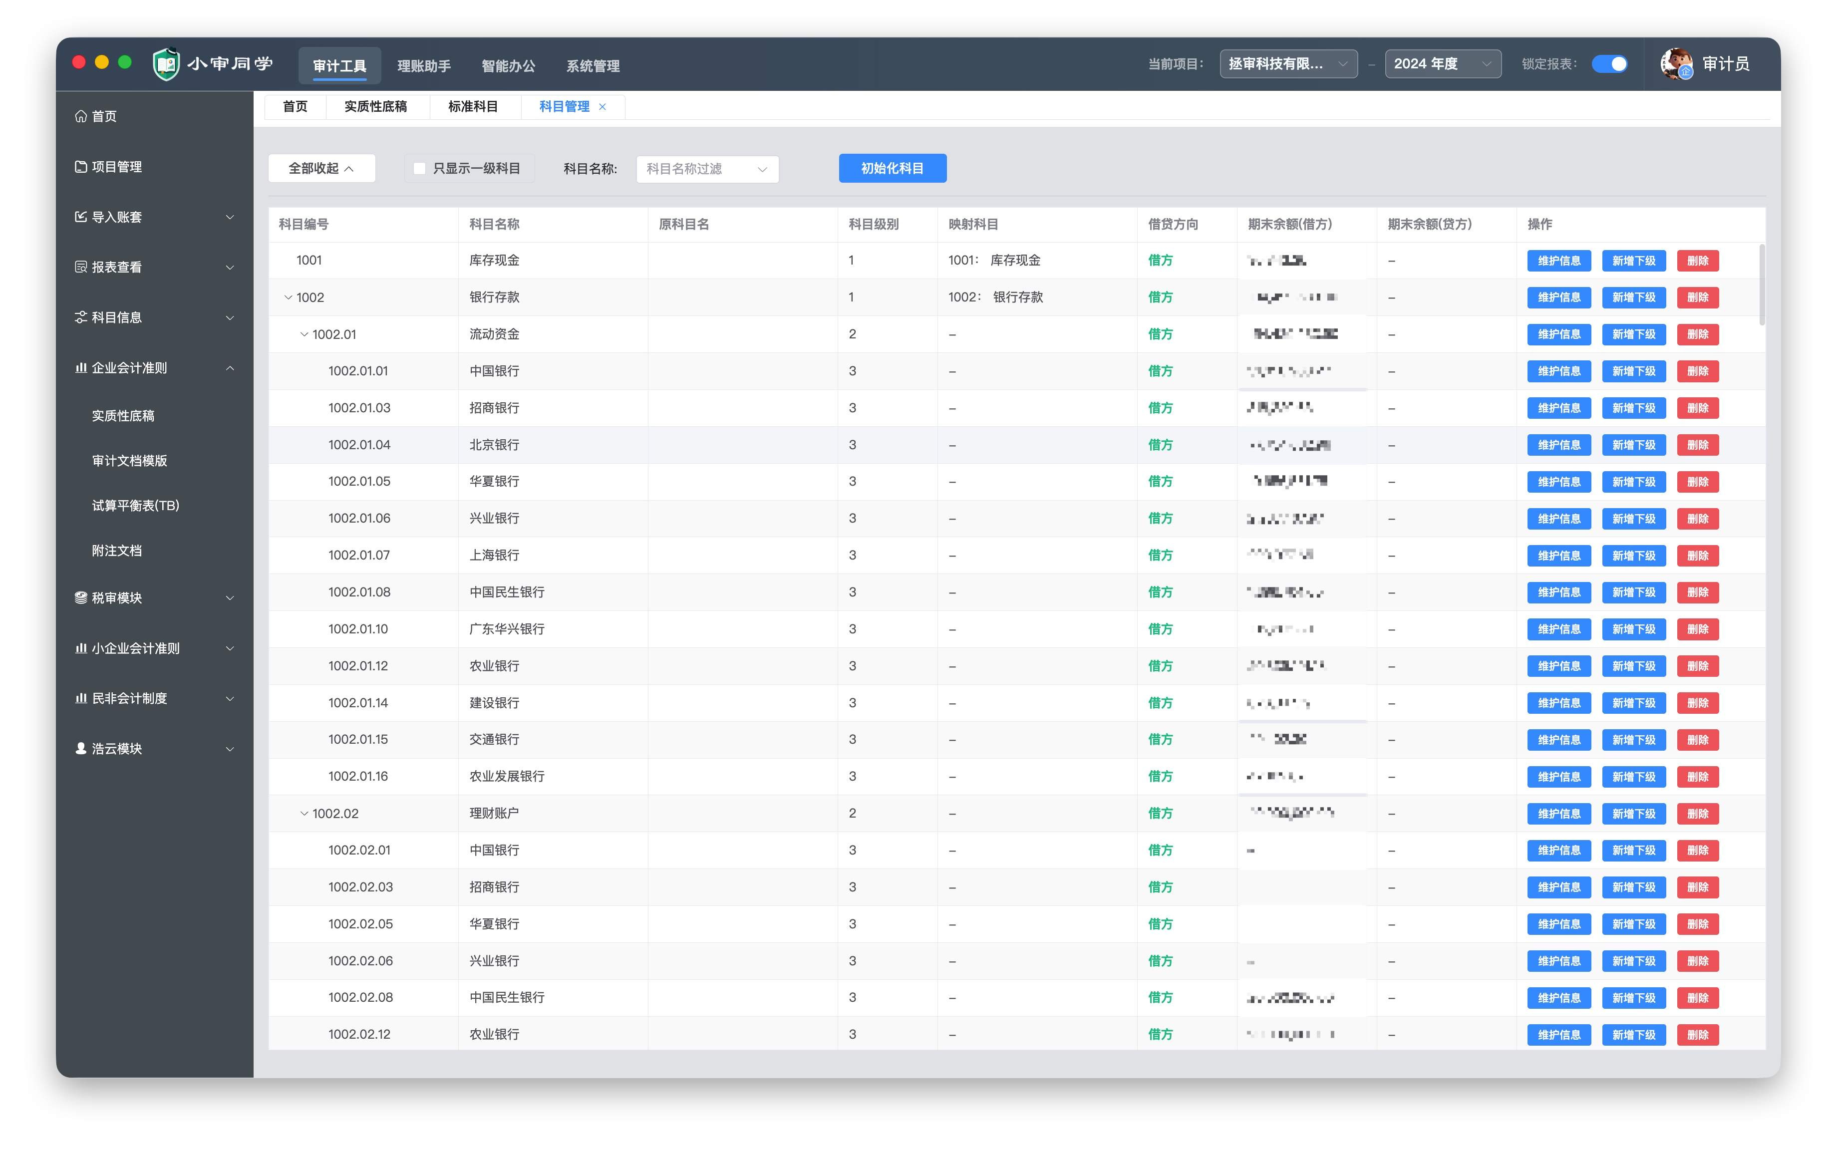Click 新增下级 for 1002.01.16 农业发展银行
The height and width of the screenshot is (1153, 1837).
click(x=1633, y=777)
